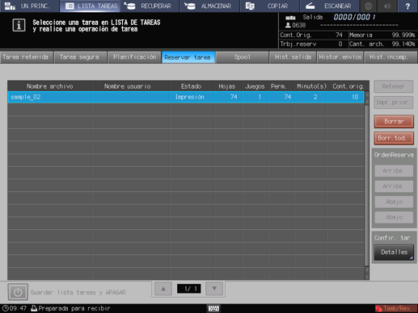
Task: Select the Tarea segura tab
Action: [x=80, y=57]
